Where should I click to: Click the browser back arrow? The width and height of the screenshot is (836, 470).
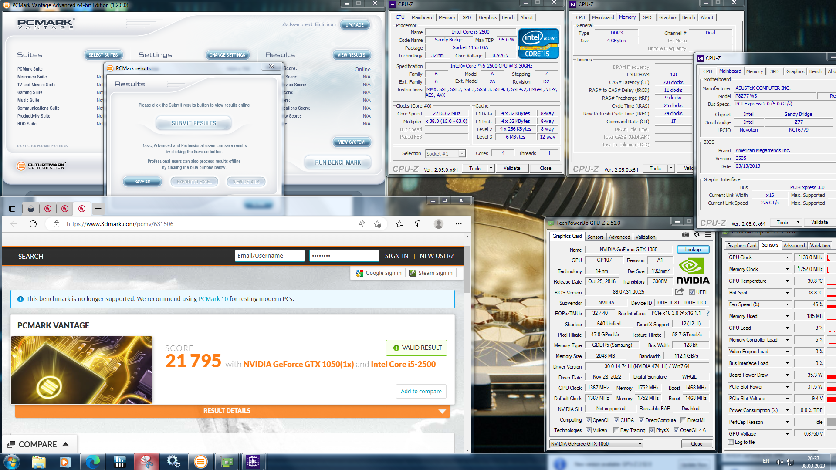pos(14,224)
